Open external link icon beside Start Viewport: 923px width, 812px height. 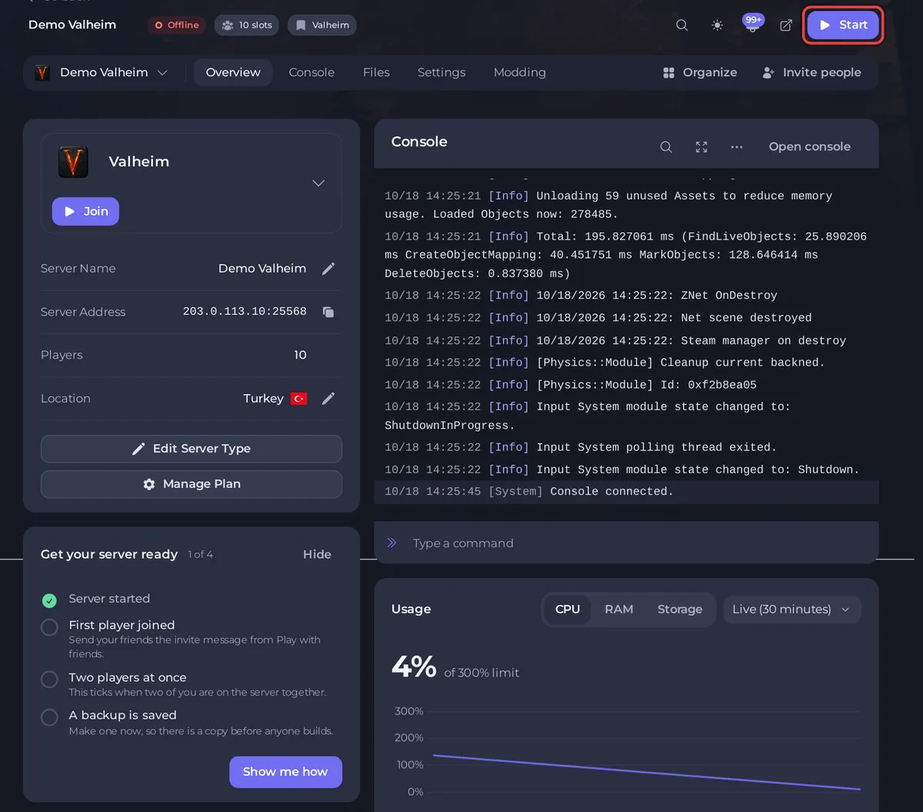[x=786, y=25]
